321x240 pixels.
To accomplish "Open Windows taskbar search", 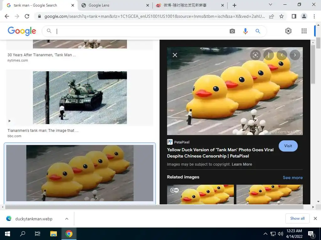I will pyautogui.click(x=23, y=234).
